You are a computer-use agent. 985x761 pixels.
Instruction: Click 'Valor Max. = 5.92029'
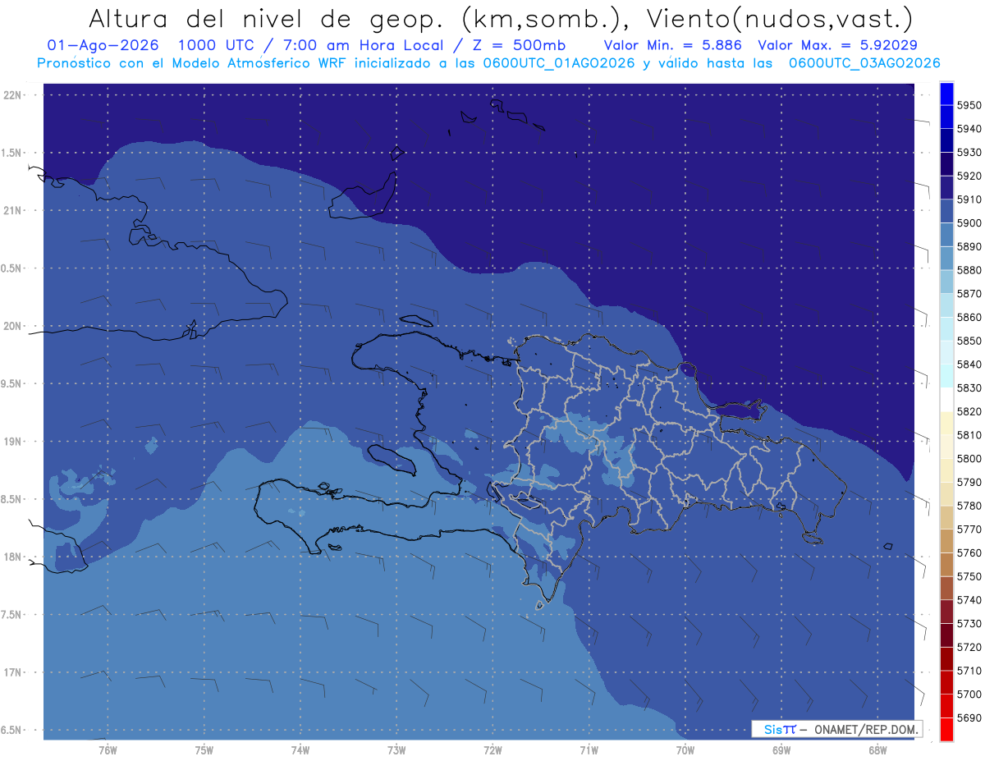click(838, 45)
